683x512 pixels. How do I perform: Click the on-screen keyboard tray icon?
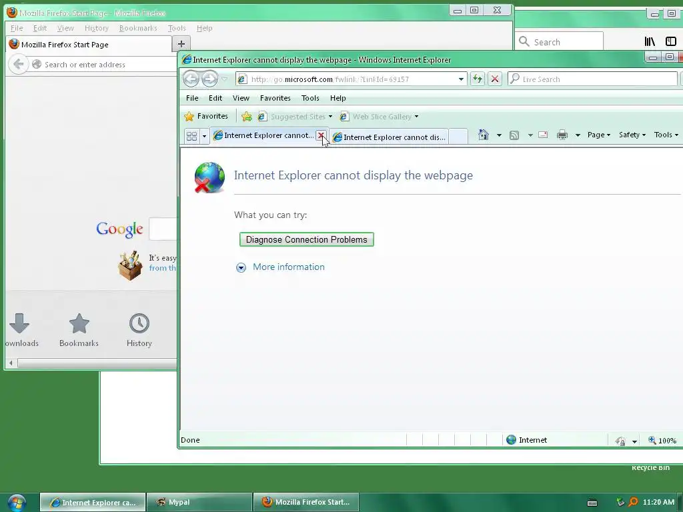592,503
